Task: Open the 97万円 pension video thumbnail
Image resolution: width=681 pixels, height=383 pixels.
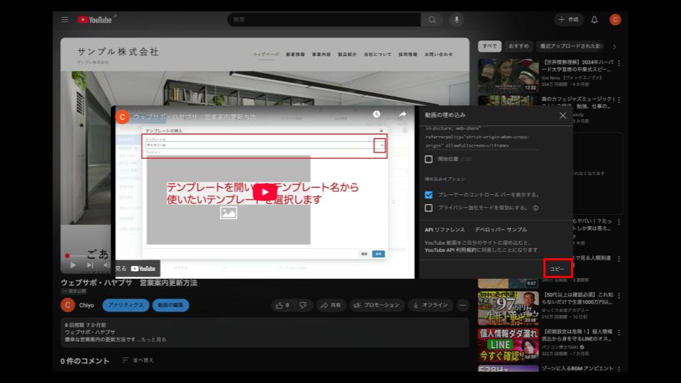Action: coord(508,309)
